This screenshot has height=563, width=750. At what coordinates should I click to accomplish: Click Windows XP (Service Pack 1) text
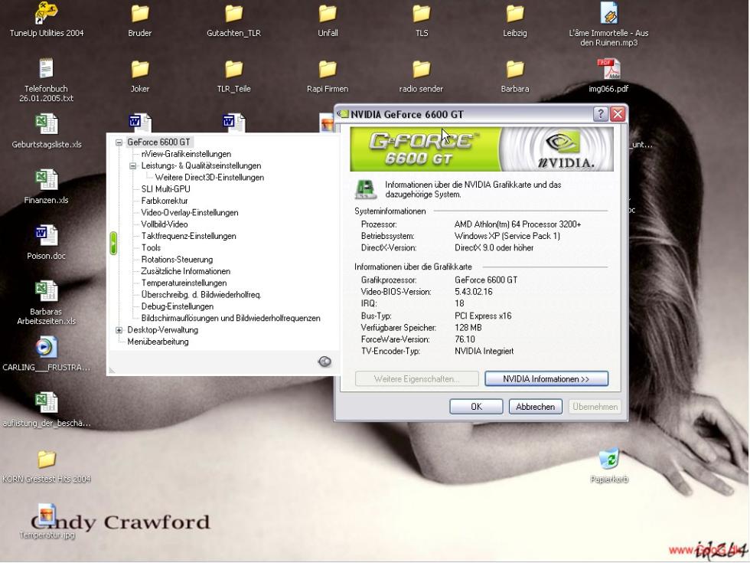point(507,236)
